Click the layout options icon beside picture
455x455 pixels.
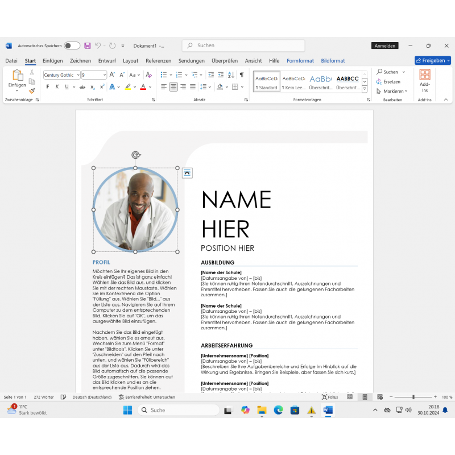click(x=187, y=173)
